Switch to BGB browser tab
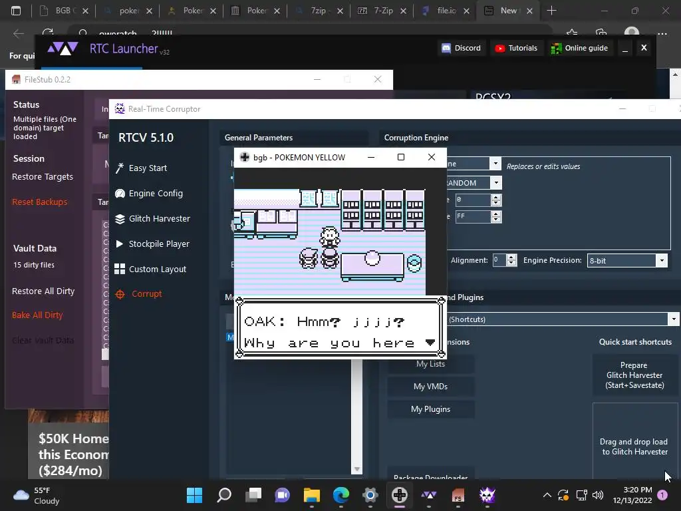The image size is (681, 511). click(63, 11)
